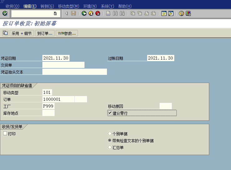Click the red Cancel icon
The image size is (231, 170).
tap(98, 13)
